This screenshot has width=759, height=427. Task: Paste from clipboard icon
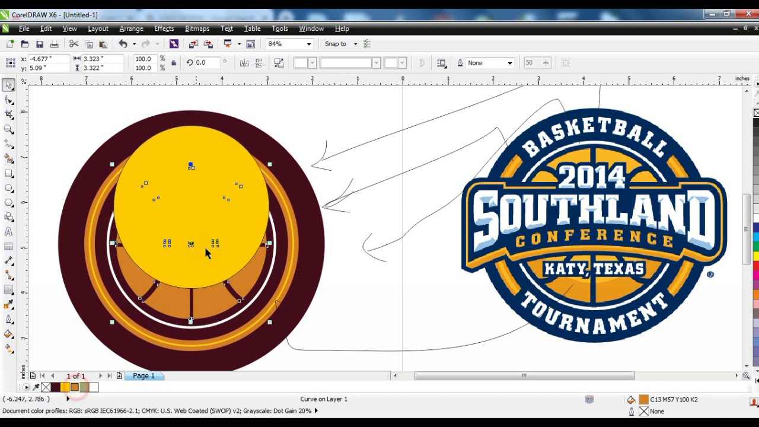(103, 44)
